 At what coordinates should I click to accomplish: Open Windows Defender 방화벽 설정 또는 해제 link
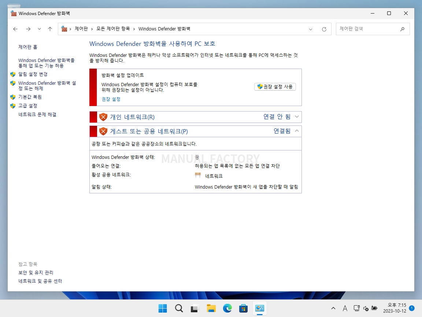pyautogui.click(x=47, y=86)
